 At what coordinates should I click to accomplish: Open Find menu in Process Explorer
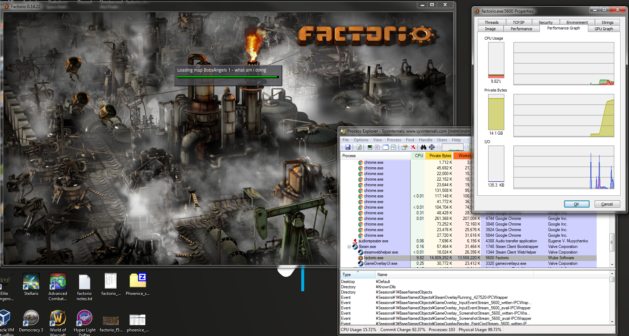click(410, 140)
